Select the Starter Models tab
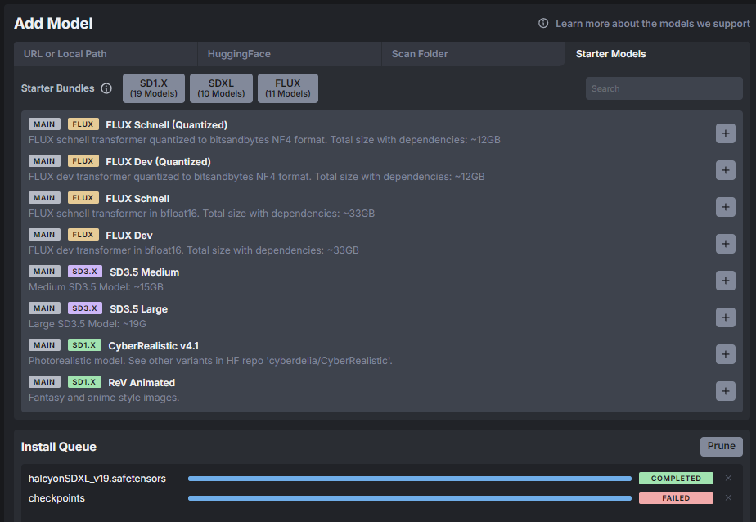 click(x=658, y=54)
